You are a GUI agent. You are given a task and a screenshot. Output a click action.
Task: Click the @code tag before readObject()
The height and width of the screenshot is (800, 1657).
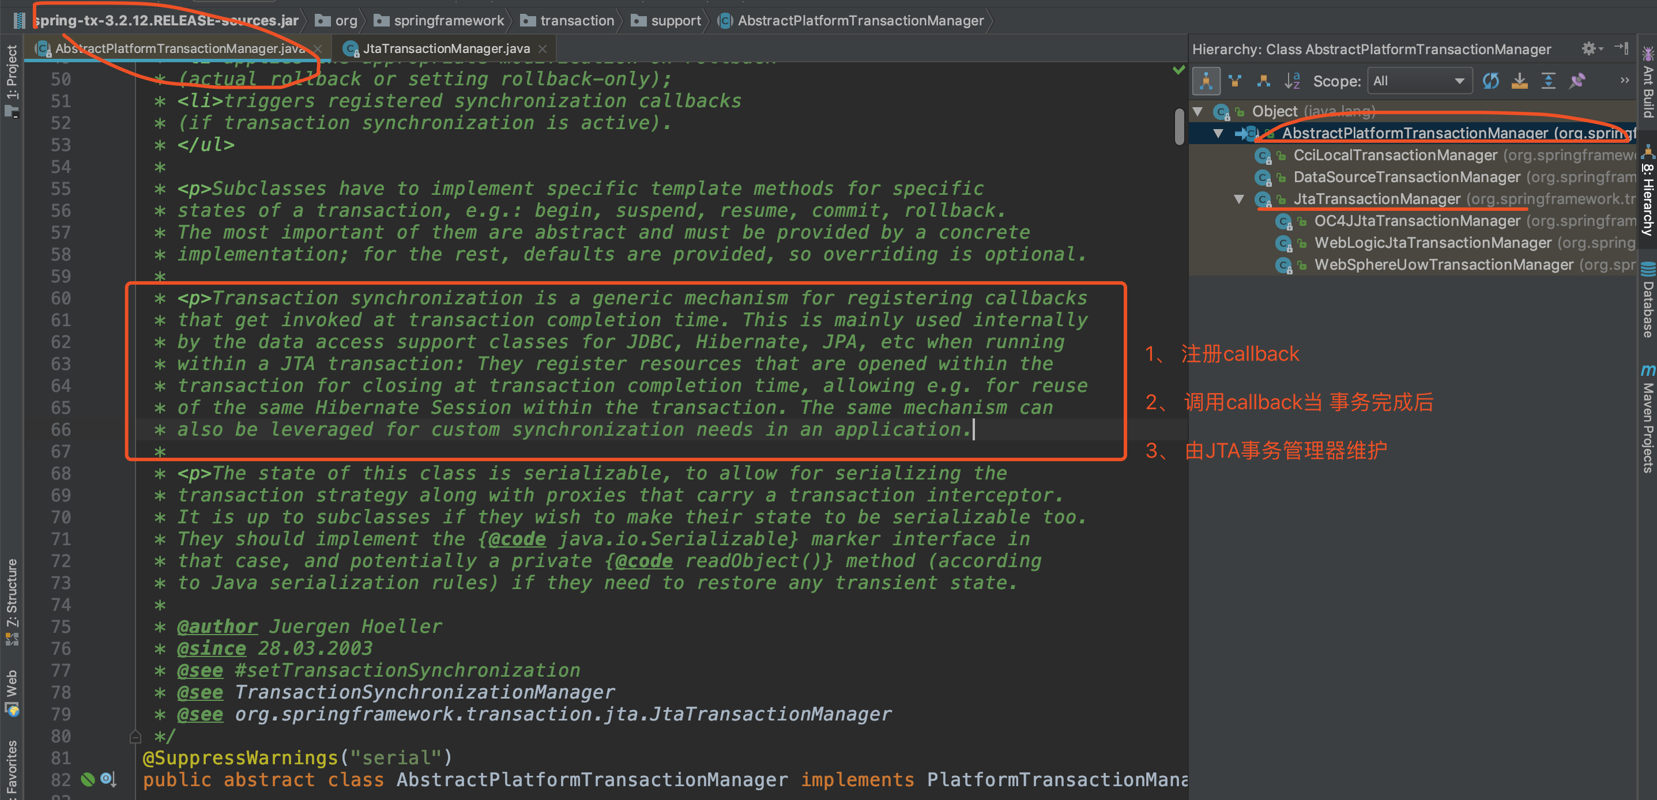[x=644, y=561]
